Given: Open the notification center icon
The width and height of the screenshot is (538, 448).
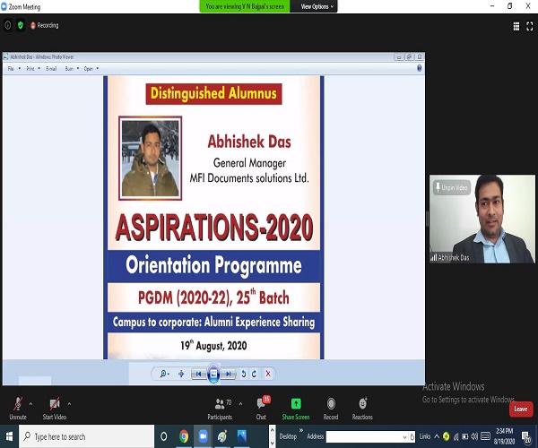Looking at the screenshot, I should [526, 437].
